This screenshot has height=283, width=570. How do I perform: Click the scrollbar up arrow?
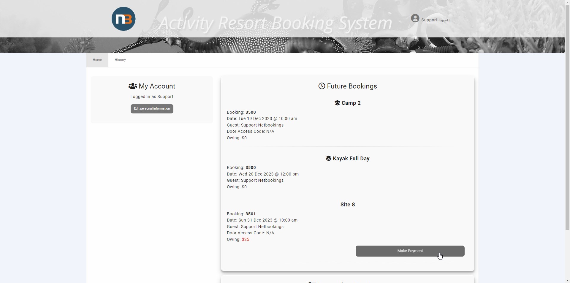coord(567,2)
